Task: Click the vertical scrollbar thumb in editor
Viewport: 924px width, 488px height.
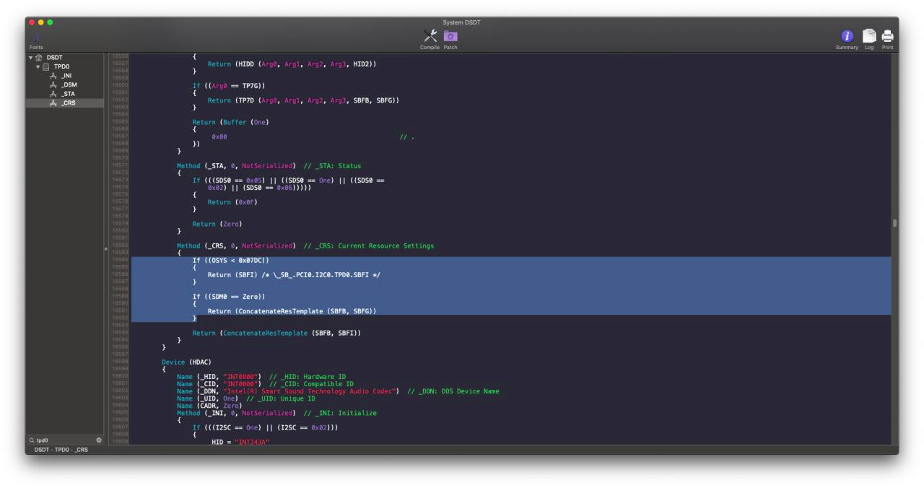Action: [x=894, y=223]
